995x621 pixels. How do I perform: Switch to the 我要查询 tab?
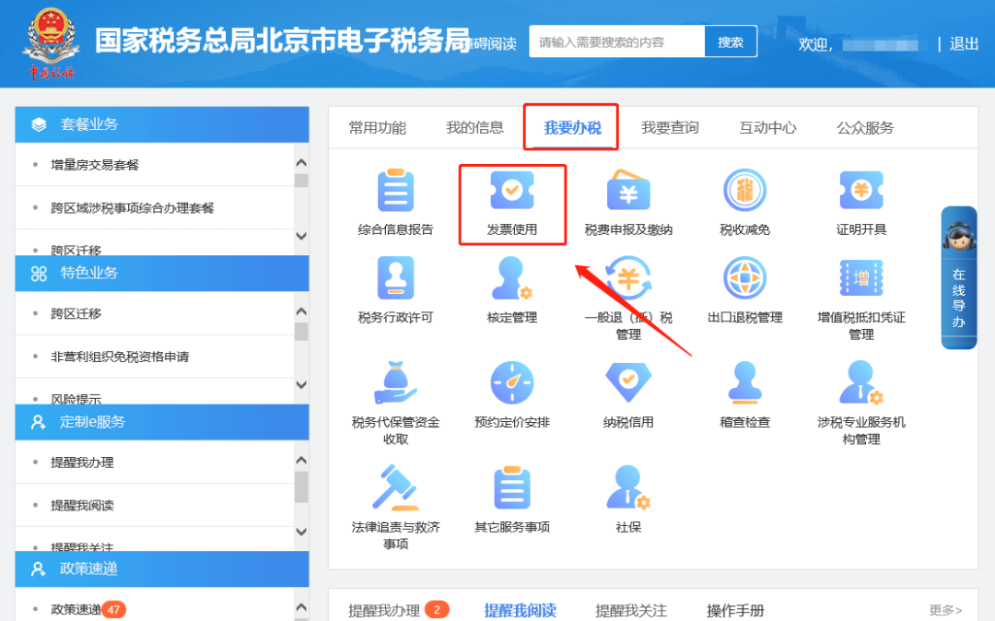[x=670, y=128]
